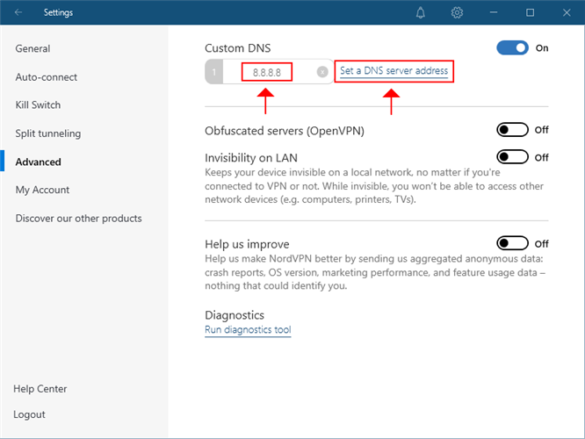
Task: Open My Account section
Action: [x=42, y=190]
